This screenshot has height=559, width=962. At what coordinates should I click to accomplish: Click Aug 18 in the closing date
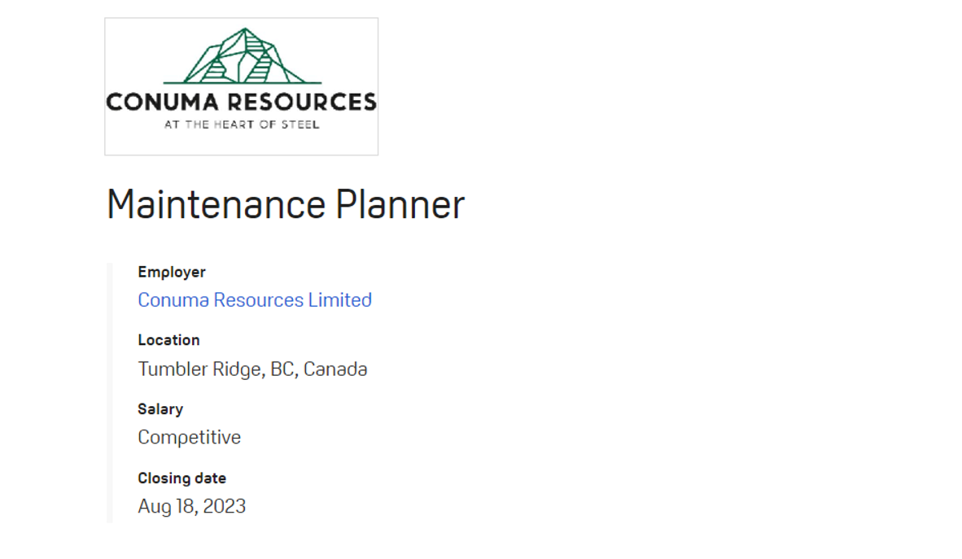click(x=166, y=507)
